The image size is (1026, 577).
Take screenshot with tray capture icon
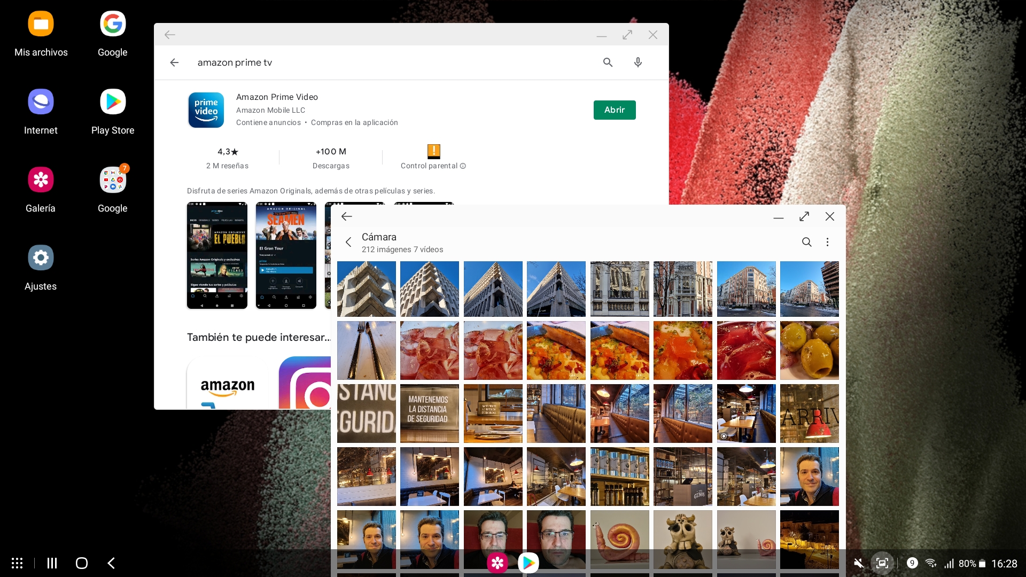point(882,563)
